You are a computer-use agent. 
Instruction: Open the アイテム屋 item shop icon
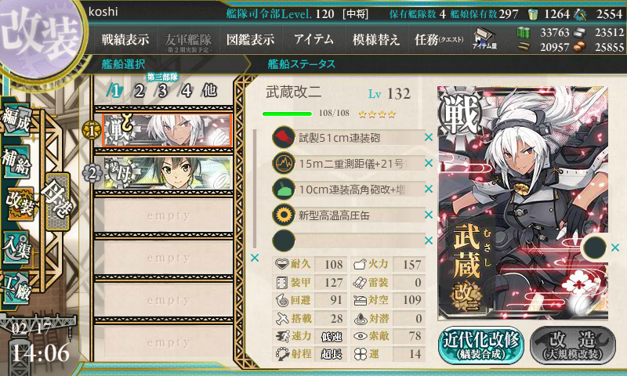(484, 38)
